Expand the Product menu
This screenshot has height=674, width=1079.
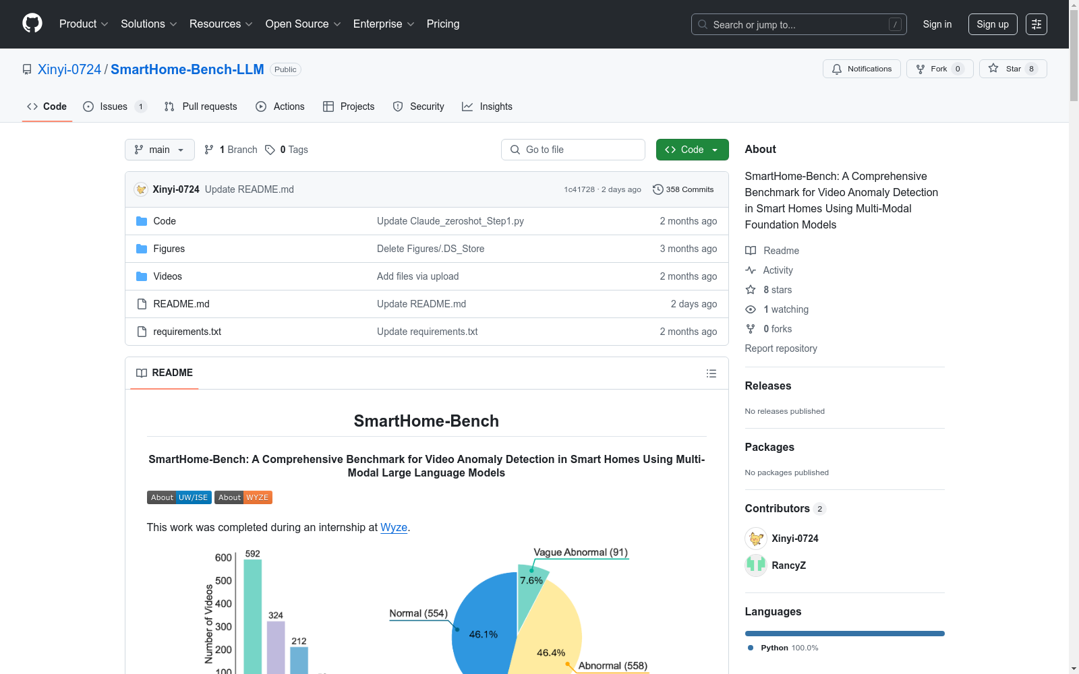pos(84,24)
